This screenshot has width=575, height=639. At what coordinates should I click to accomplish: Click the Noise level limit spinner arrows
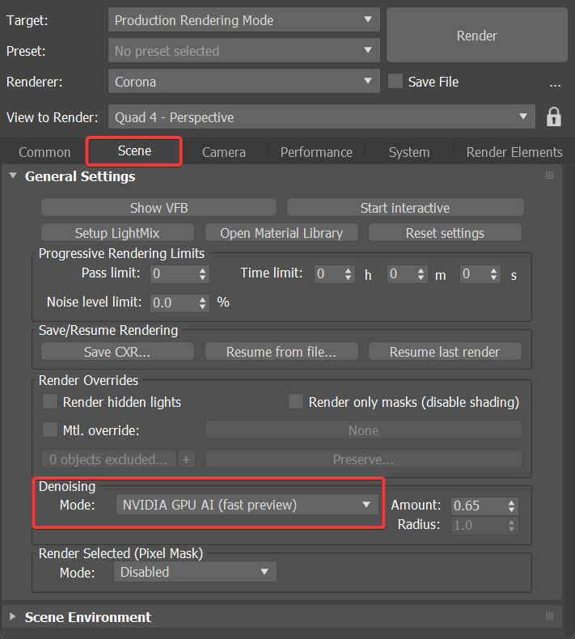point(202,303)
